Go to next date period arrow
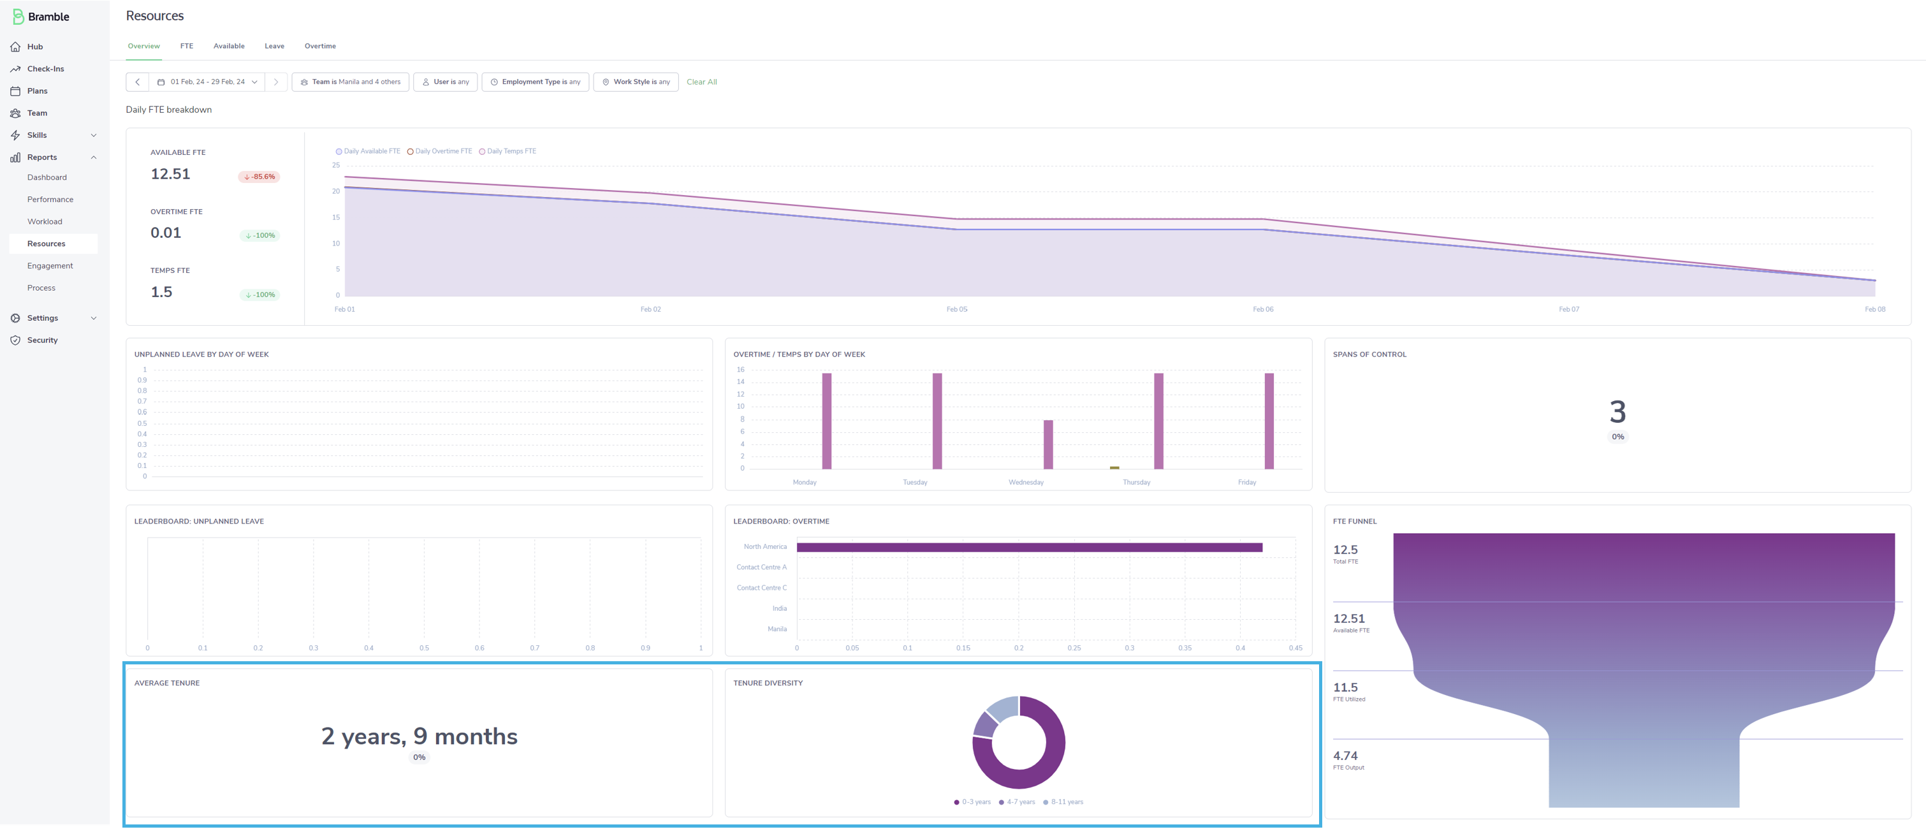This screenshot has height=834, width=1926. point(276,82)
